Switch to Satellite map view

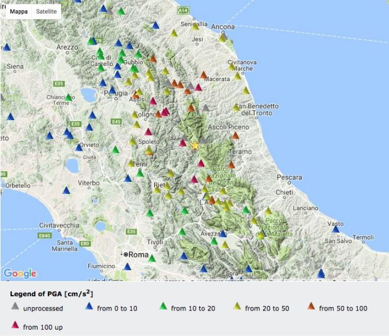coord(46,11)
